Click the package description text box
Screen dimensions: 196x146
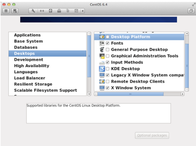99,113
